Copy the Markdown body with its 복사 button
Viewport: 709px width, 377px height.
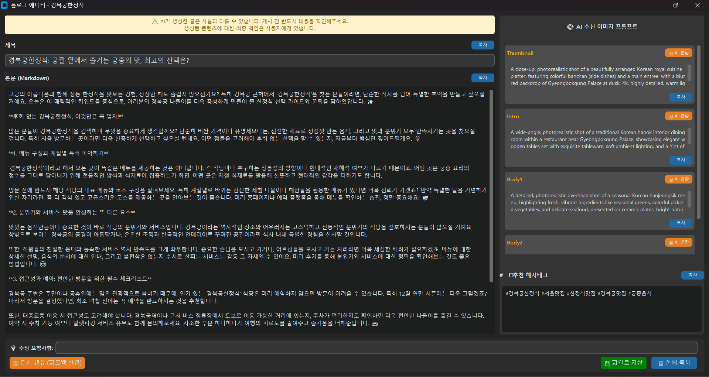[483, 78]
